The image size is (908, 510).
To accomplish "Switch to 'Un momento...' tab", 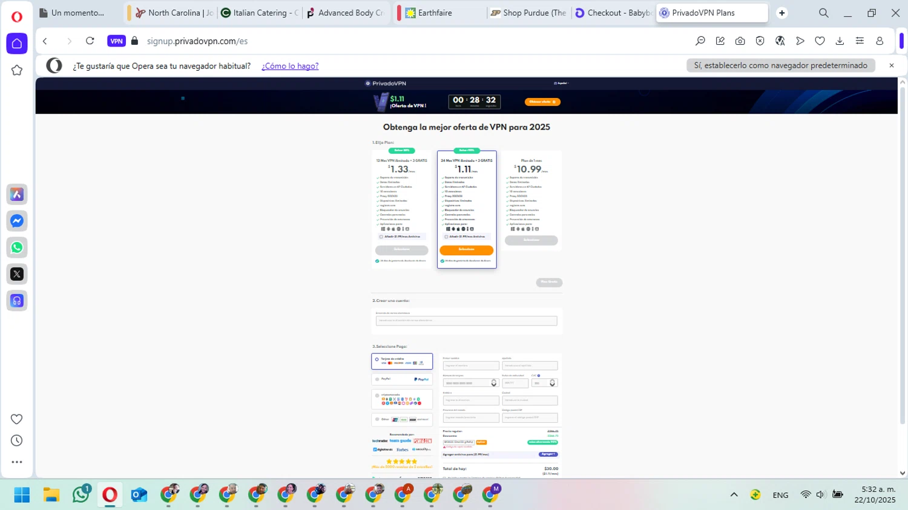I will coord(79,13).
